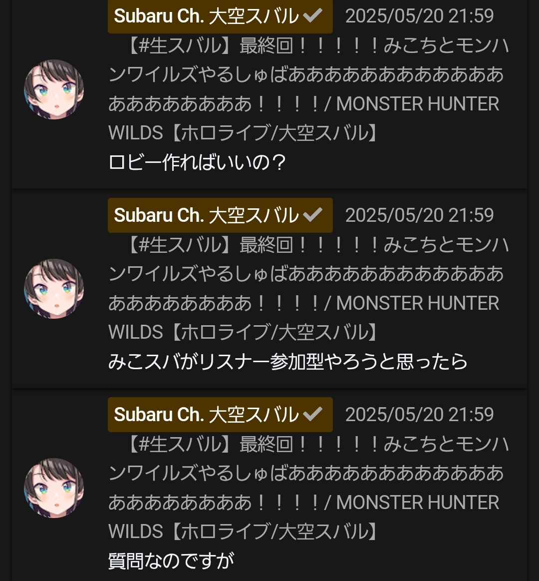Open the MONSTER HUNTER WILDS stream title above 質問なのですが
Image resolution: width=539 pixels, height=581 pixels.
click(x=308, y=488)
